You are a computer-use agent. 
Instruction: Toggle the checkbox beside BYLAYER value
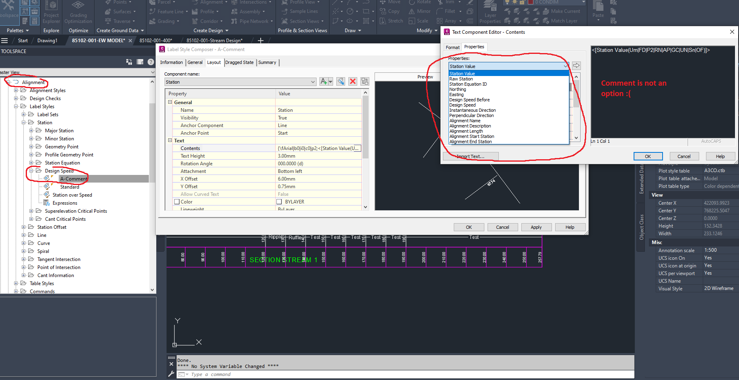279,201
